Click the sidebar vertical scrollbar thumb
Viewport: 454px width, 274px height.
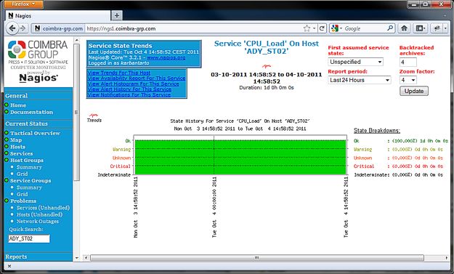[x=76, y=113]
